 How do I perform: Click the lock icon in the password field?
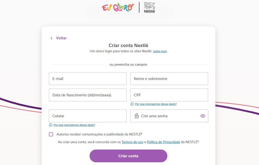point(136,116)
